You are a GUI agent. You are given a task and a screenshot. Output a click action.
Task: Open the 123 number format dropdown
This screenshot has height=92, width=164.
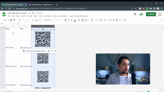click(40, 20)
